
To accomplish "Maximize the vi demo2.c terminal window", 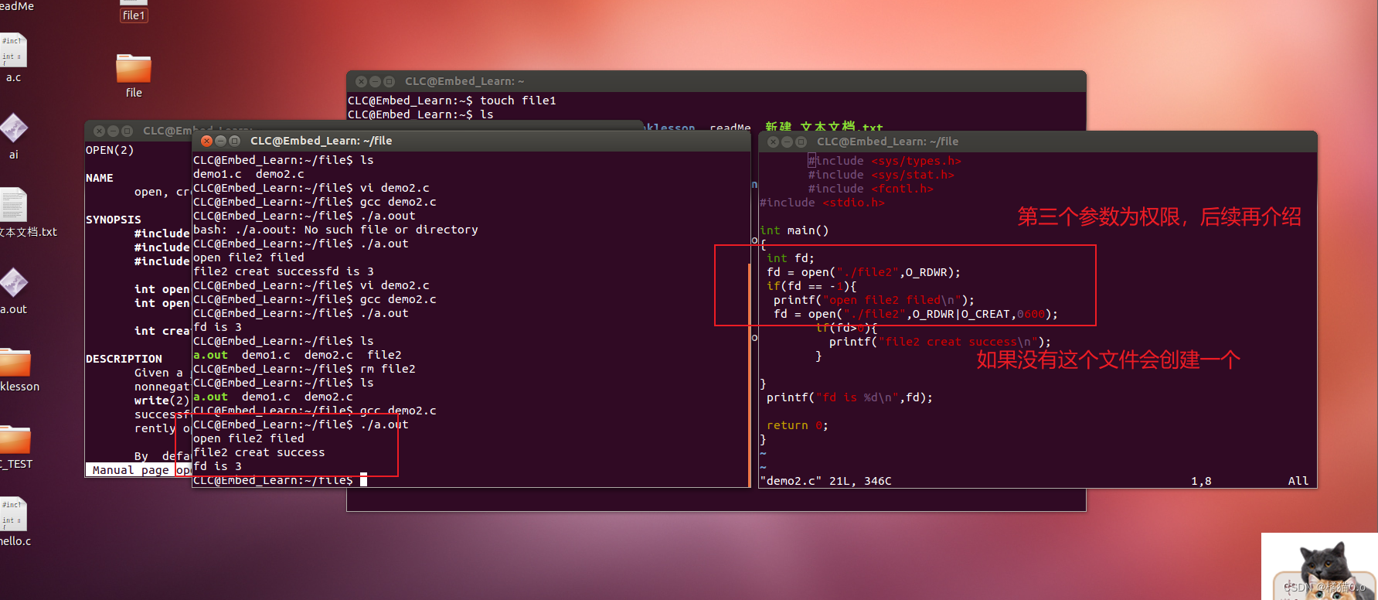I will point(801,141).
